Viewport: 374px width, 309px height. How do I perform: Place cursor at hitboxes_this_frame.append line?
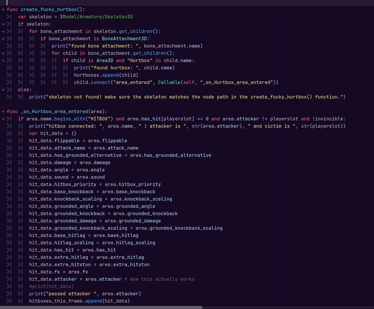79,301
